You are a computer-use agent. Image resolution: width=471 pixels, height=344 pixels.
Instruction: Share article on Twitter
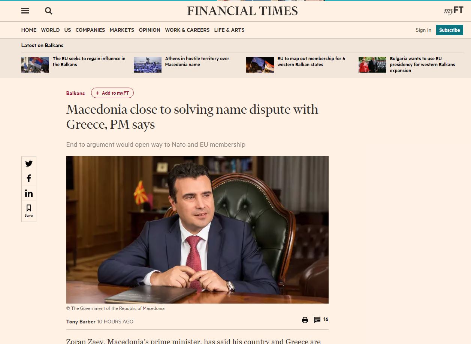pyautogui.click(x=29, y=164)
